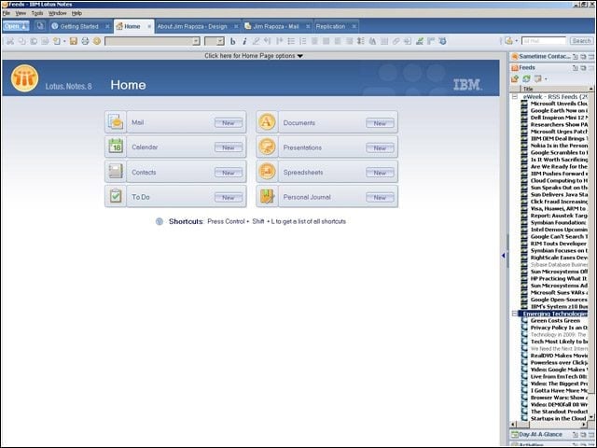Viewport: 597px width, 448px height.
Task: Click the Presentations orange icon
Action: (267, 147)
